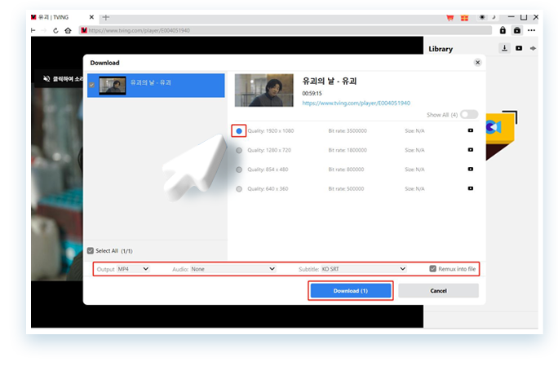The width and height of the screenshot is (558, 366).
Task: Click the 00:59:15 duration text
Action: [x=312, y=94]
